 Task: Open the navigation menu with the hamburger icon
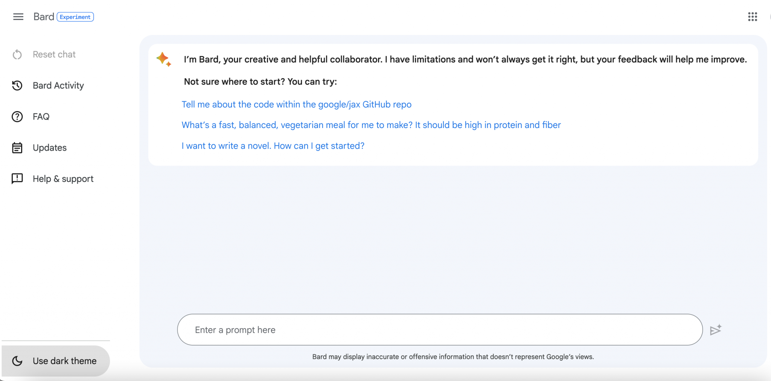pos(18,17)
